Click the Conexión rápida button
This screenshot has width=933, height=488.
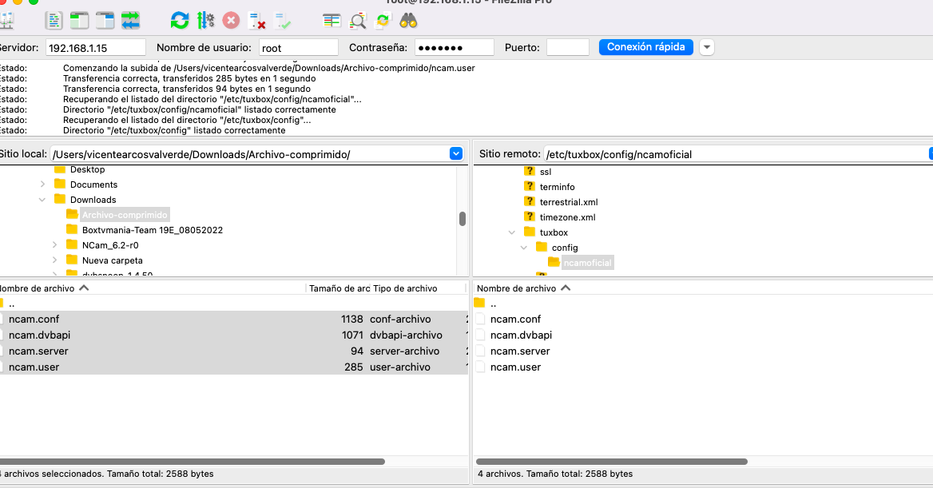coord(645,47)
